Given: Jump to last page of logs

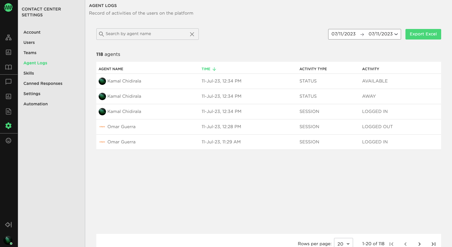Looking at the screenshot, I should point(433,244).
